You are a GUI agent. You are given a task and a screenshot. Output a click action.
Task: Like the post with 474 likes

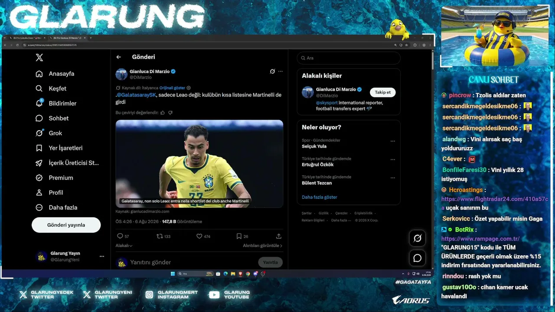[203, 236]
